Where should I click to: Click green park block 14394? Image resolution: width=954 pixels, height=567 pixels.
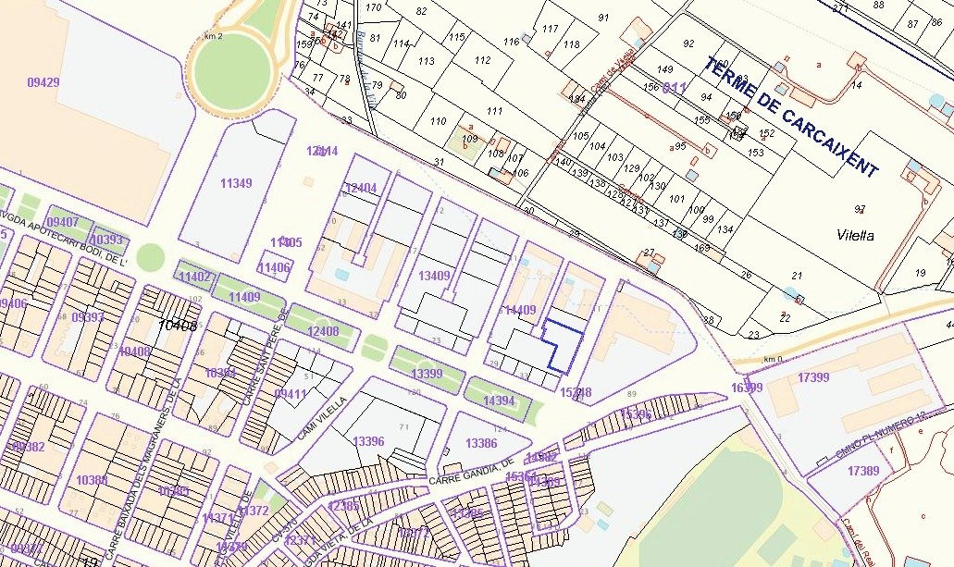click(x=499, y=401)
